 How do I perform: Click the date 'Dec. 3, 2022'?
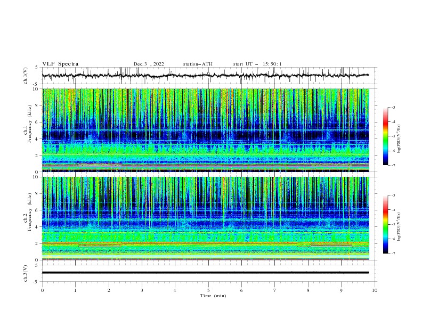point(149,64)
